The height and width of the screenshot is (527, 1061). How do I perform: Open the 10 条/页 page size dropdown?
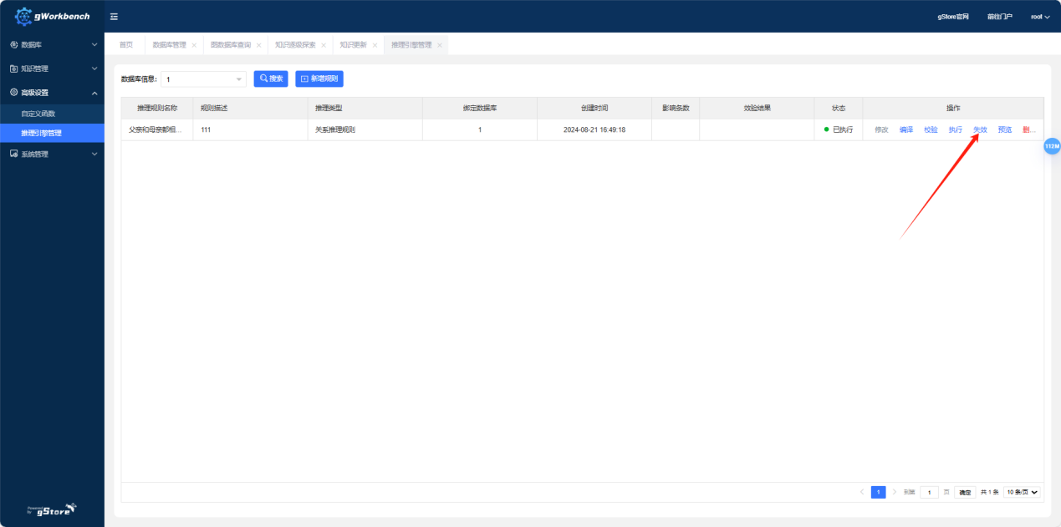[x=1023, y=492]
